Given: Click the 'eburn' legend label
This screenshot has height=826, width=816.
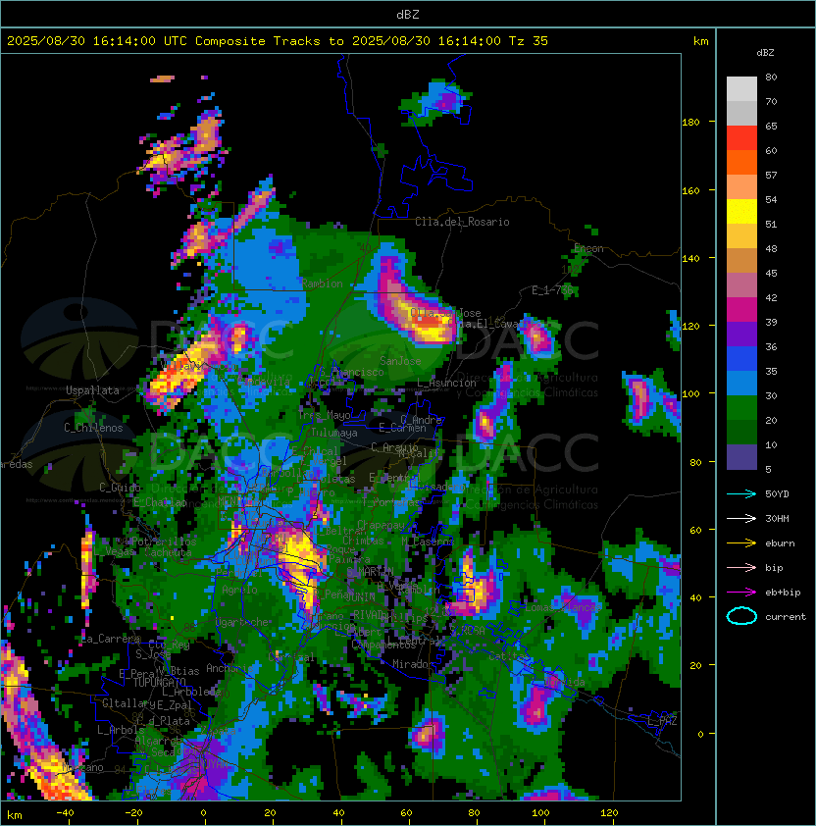Looking at the screenshot, I should coord(780,543).
